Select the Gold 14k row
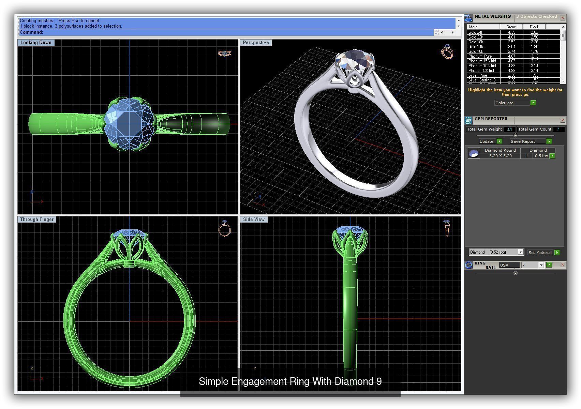Viewport: 581px width, 409px height. [x=513, y=47]
